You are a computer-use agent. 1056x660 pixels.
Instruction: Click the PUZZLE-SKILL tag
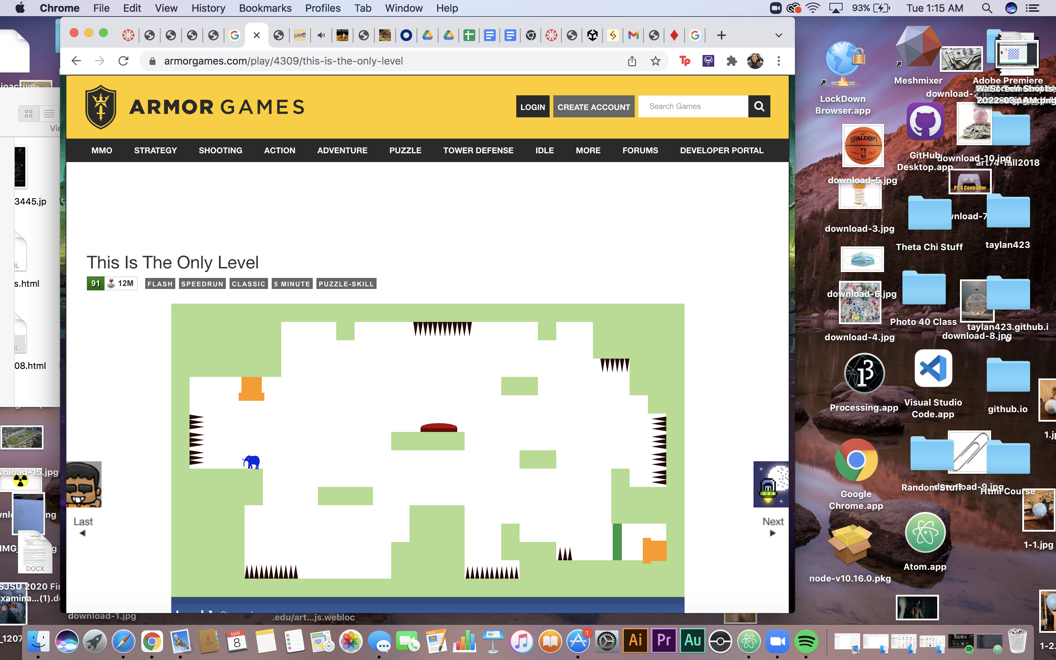point(346,284)
